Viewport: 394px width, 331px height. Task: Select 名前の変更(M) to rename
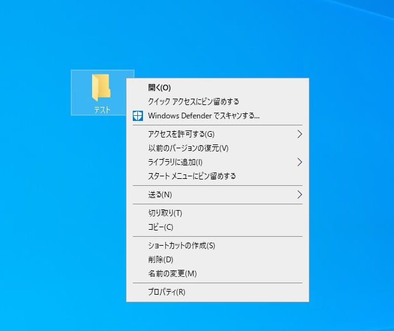pos(217,274)
